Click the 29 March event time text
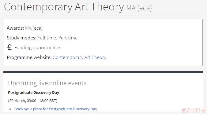This screenshot has height=114, width=207. point(32,101)
